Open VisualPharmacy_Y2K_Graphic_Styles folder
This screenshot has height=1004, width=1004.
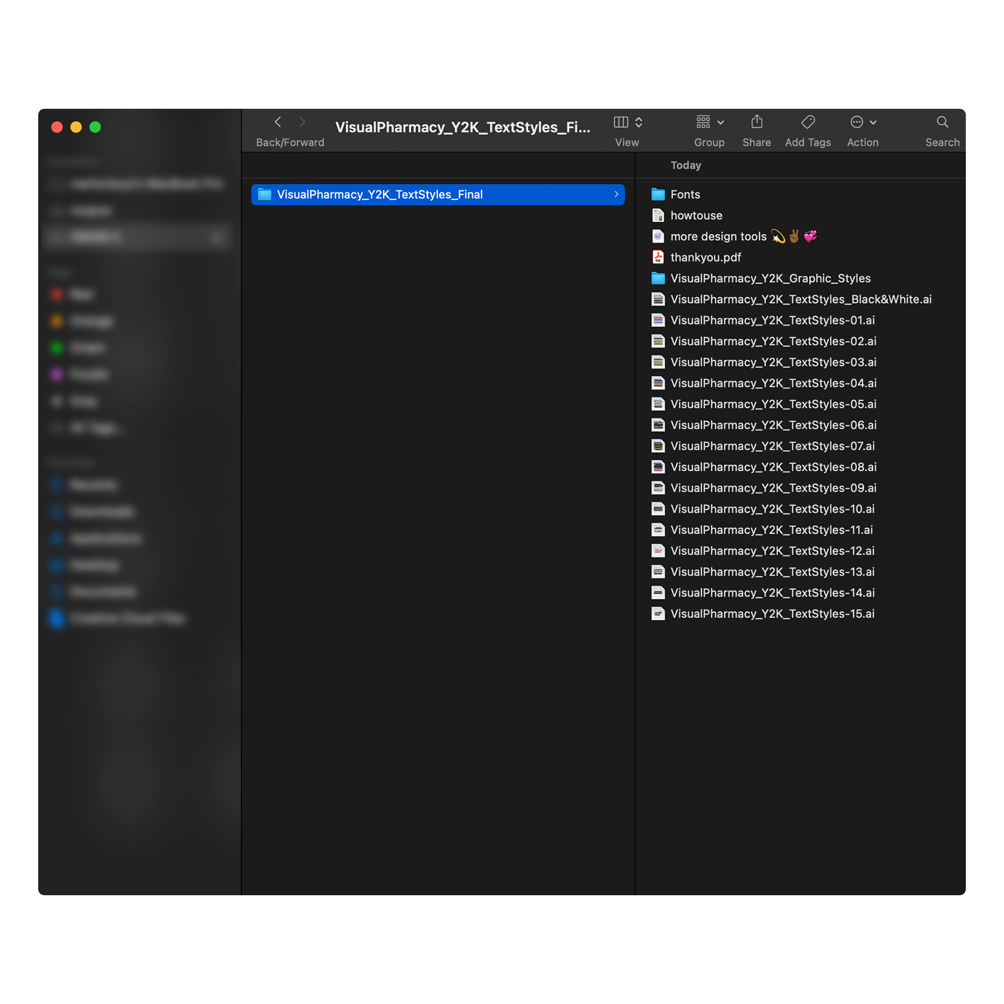[770, 278]
